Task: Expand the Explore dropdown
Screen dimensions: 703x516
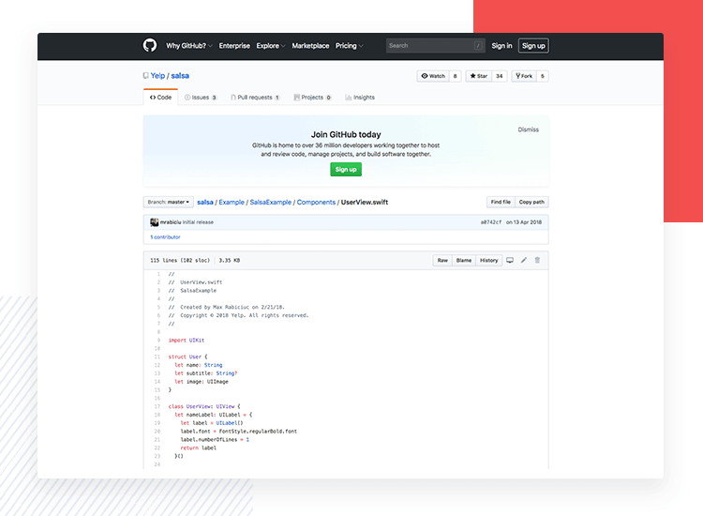Action: (271, 46)
